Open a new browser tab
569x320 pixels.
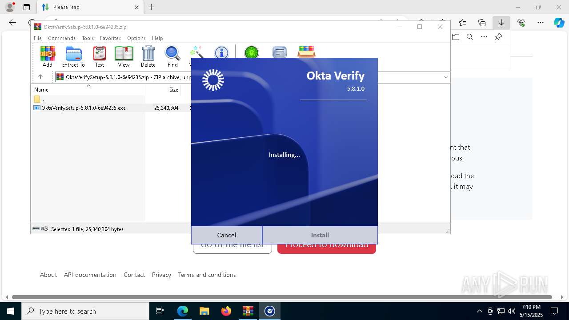point(152,7)
